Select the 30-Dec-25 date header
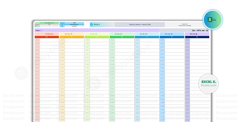Image resolution: width=244 pixels, height=122 pixels. pos(72,34)
